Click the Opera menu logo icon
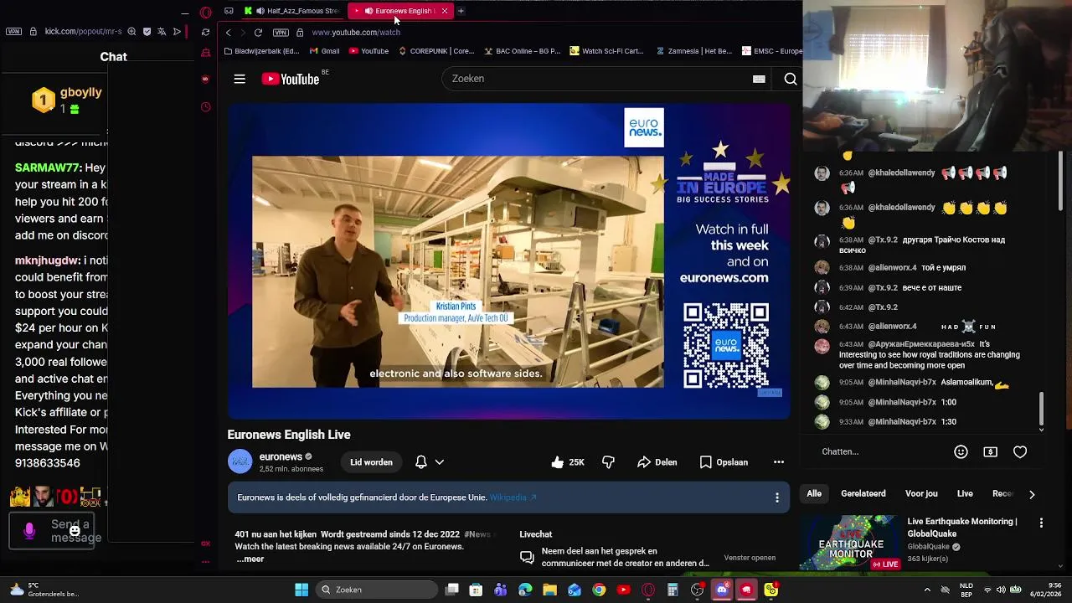The width and height of the screenshot is (1072, 603). tap(206, 12)
